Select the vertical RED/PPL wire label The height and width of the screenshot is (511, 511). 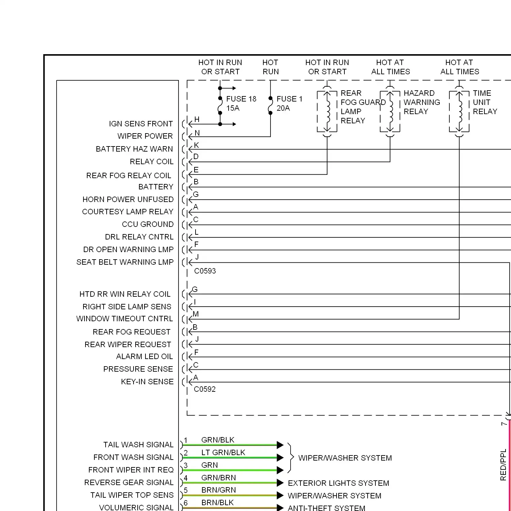tap(503, 465)
